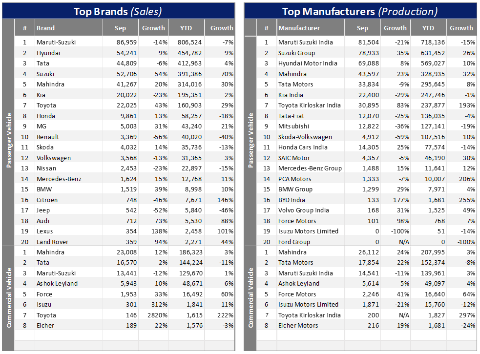The image size is (480, 354).
Task: Select the Eicher brand cell
Action: point(45,326)
